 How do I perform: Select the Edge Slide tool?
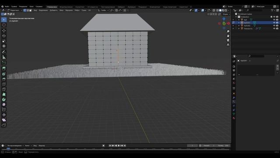point(4,110)
